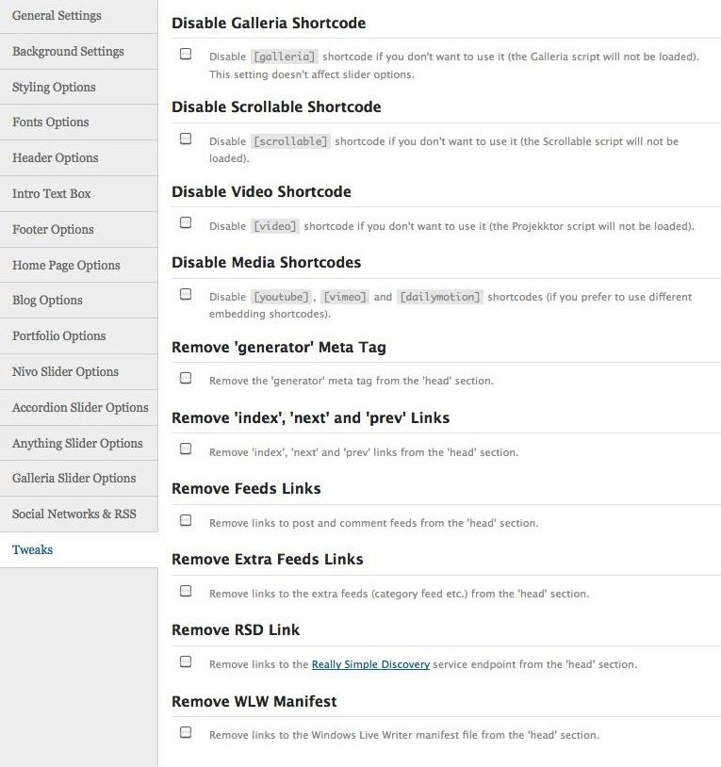Switch to Social Networks & RSS tab
The height and width of the screenshot is (767, 721).
tap(74, 514)
